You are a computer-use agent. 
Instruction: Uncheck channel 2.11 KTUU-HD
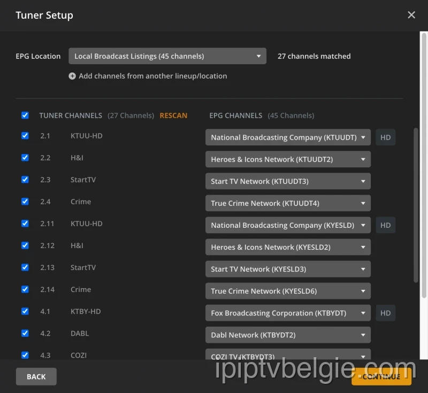click(25, 224)
